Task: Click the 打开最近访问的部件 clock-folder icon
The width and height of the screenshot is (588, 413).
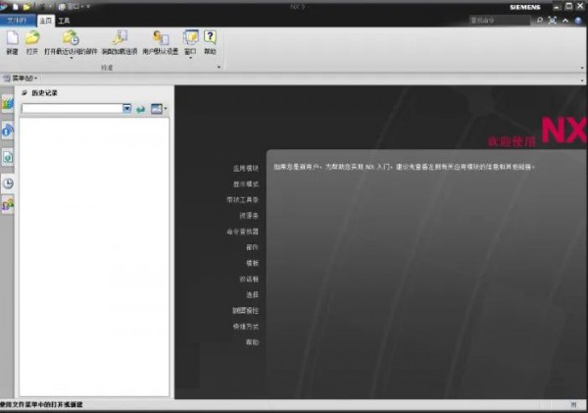Action: coord(71,37)
